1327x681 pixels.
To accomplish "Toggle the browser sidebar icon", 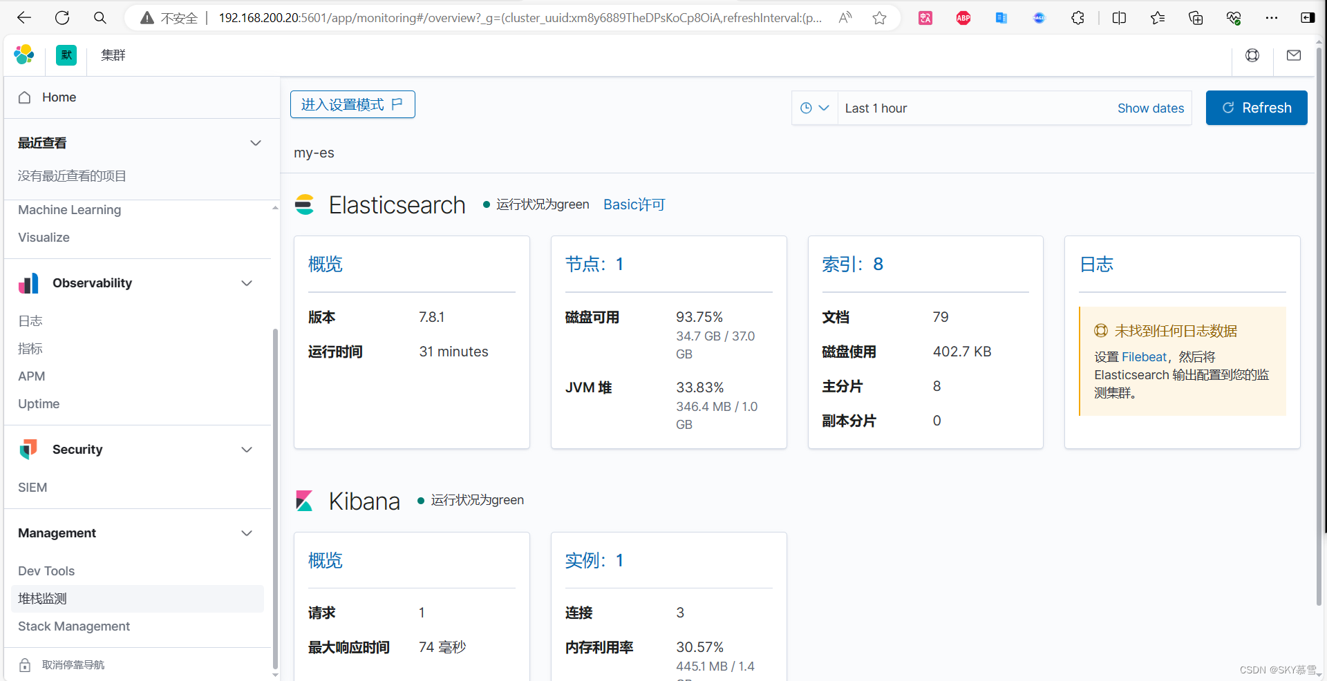I will coord(1308,18).
